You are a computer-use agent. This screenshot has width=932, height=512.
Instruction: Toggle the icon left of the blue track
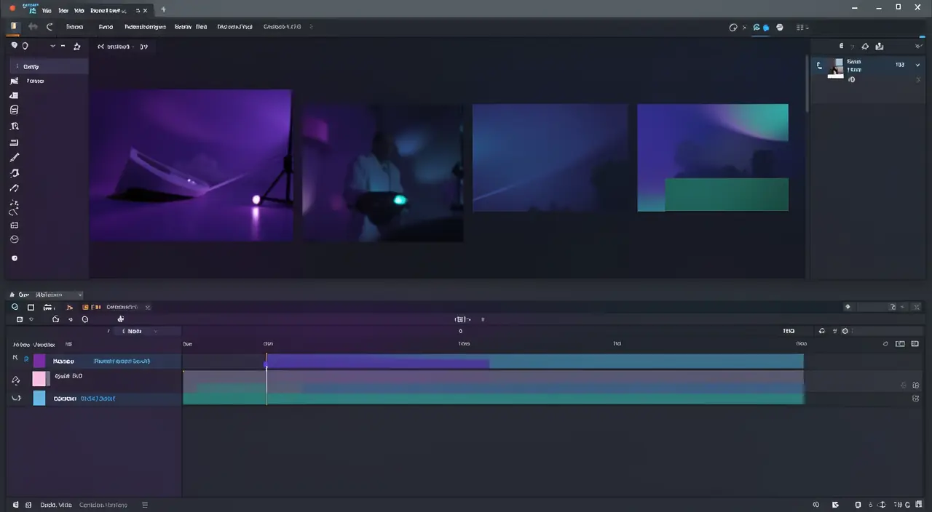pos(16,398)
